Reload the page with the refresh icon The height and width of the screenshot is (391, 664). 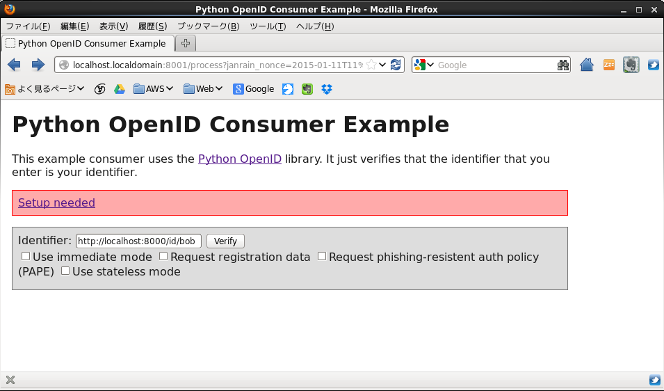(x=396, y=65)
